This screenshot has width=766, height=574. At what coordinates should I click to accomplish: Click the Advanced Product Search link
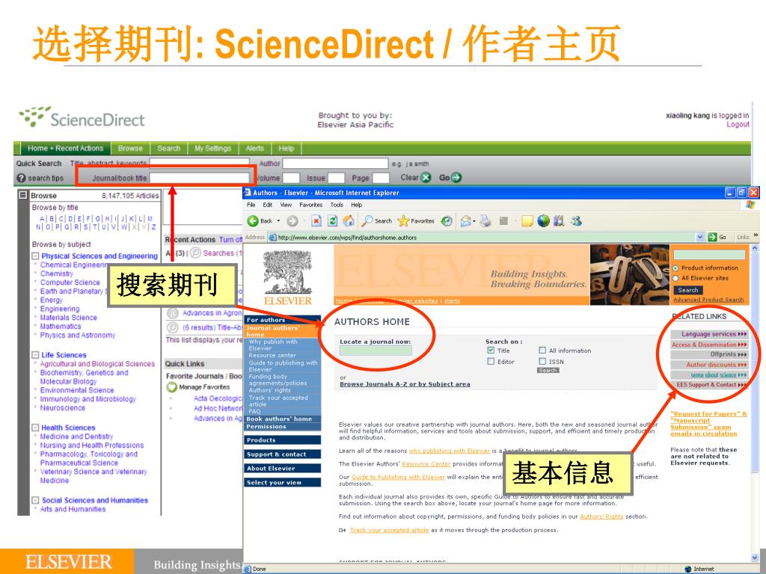click(708, 300)
